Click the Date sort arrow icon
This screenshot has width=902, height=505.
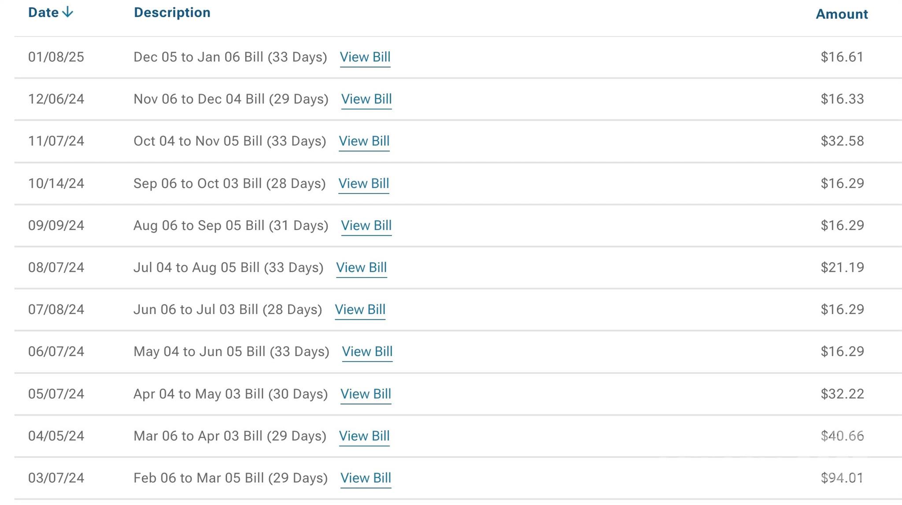coord(67,12)
